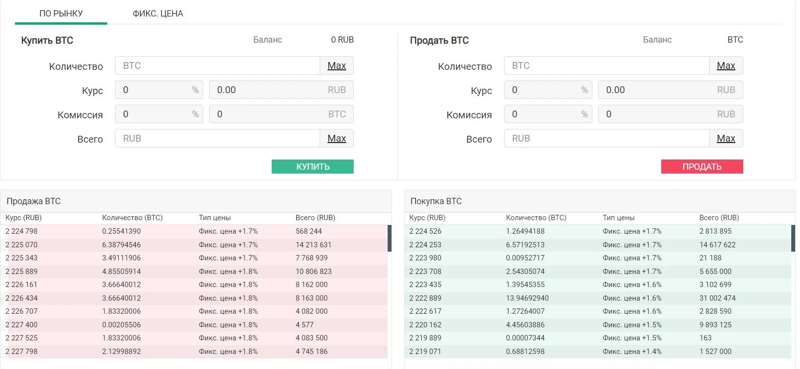The image size is (800, 369).
Task: Select buy offer at rate 2 222 889
Action: coord(598,298)
